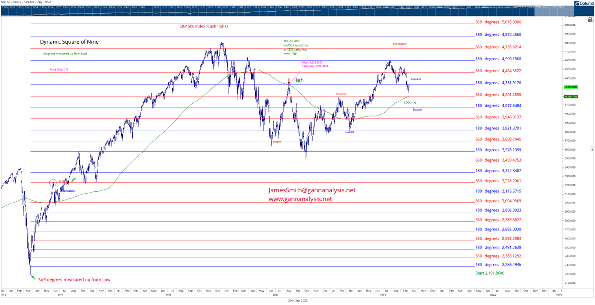Click the '360 degrees 3,946.0137' level label
Viewport: 595px width, 305px height.
(x=498, y=117)
